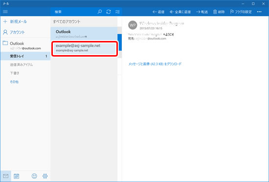Send feedback with the smiley icon
Viewport: 269px width, 182px height.
pyautogui.click(x=34, y=176)
